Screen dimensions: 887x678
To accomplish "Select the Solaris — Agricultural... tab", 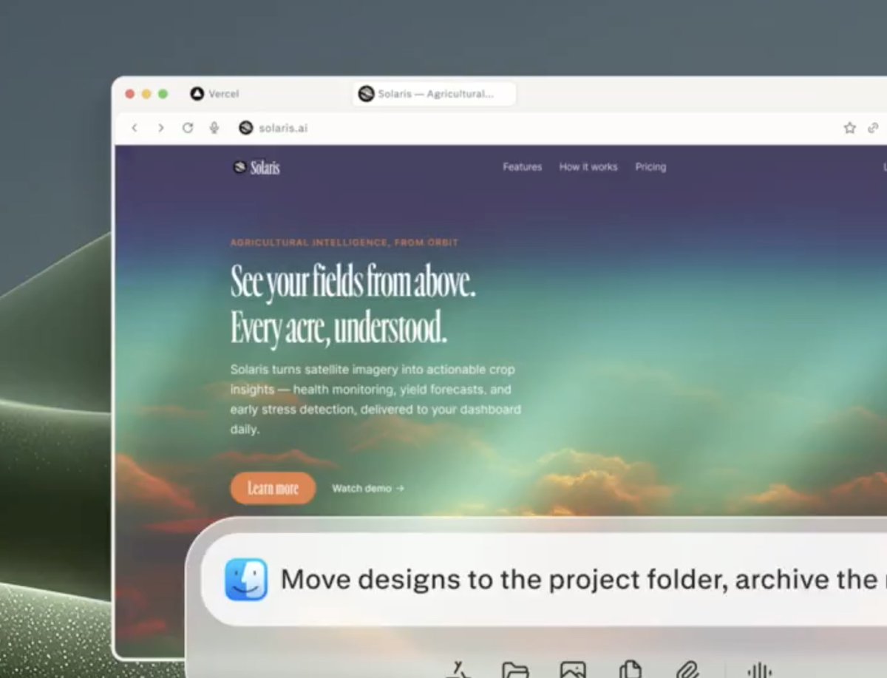I will 434,94.
